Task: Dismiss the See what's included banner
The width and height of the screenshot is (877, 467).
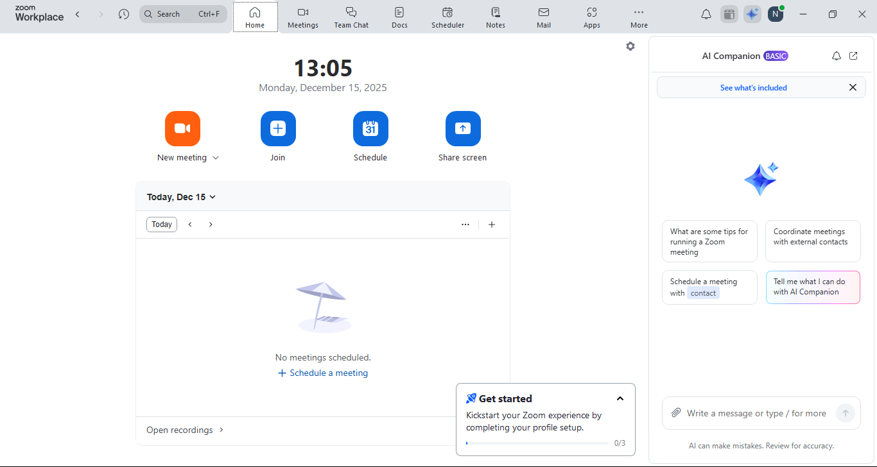Action: click(x=853, y=87)
